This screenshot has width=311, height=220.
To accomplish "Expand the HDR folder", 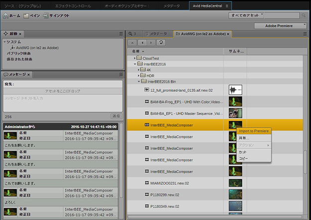I will pos(139,75).
